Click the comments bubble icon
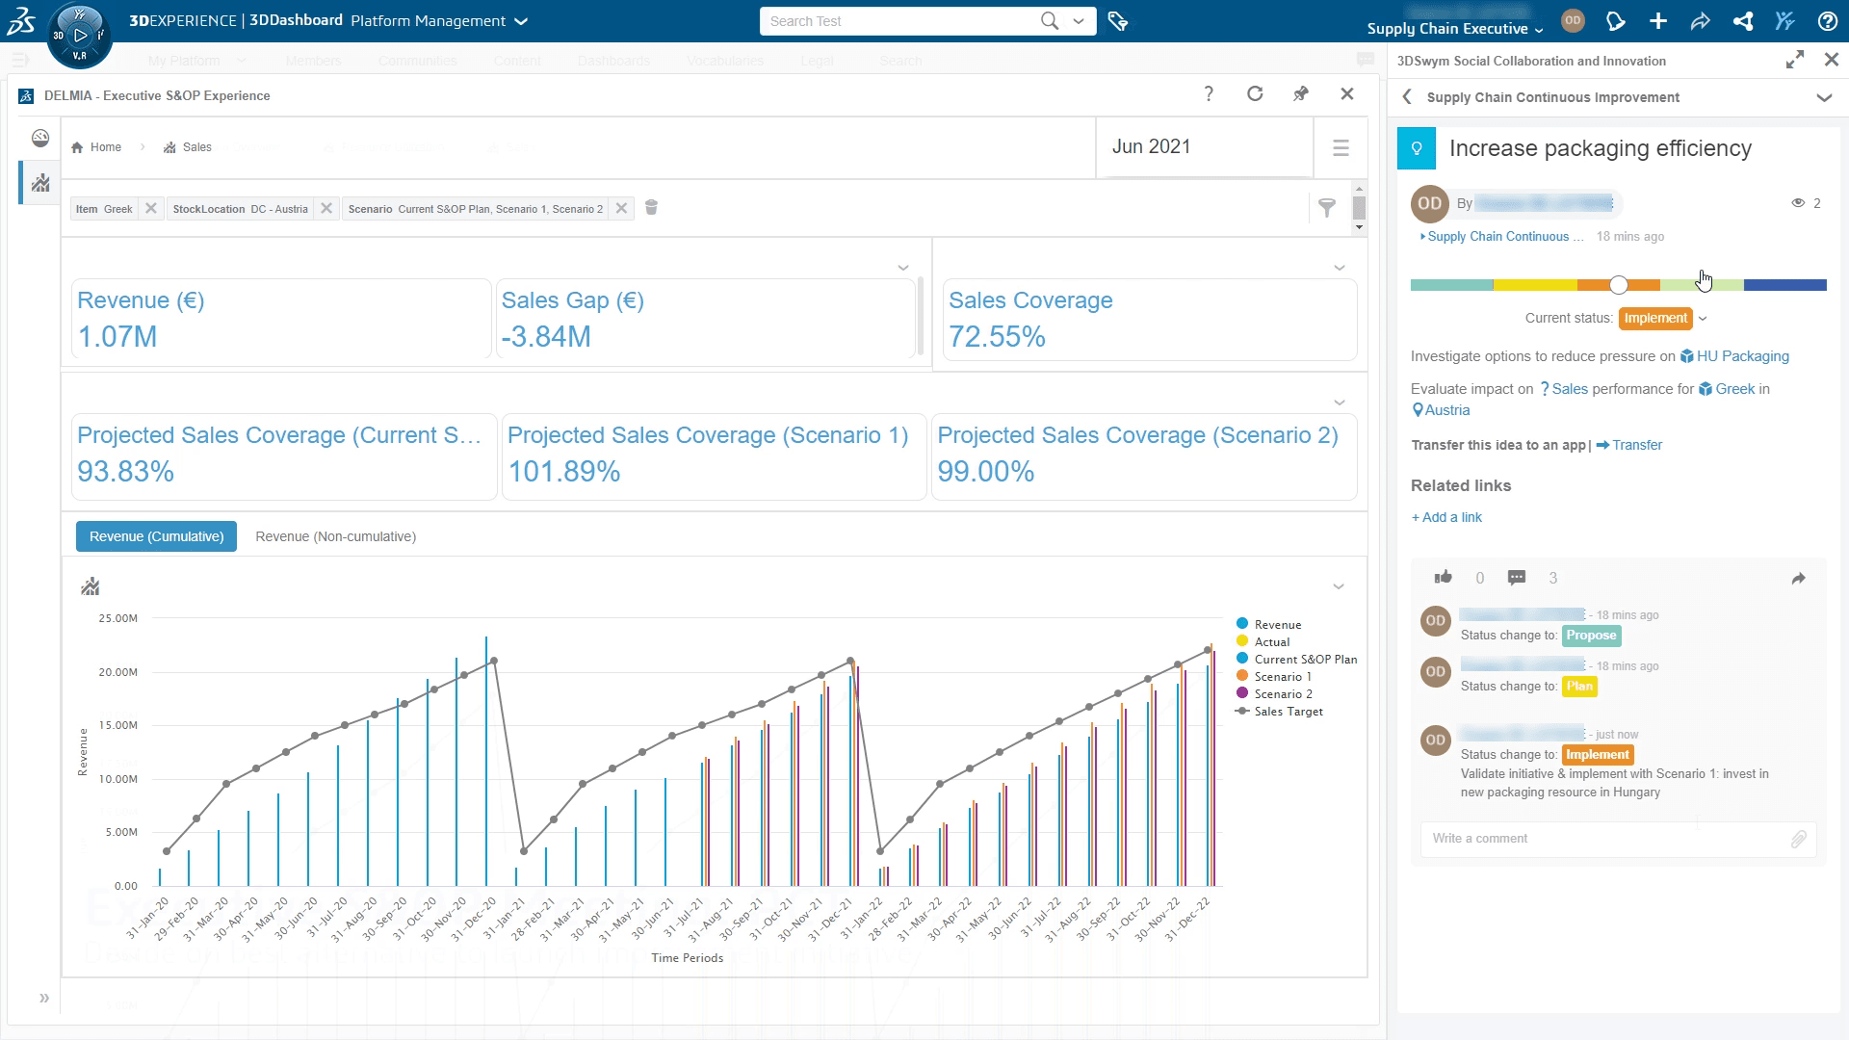Screen dimensions: 1849x1040 [x=1517, y=578]
